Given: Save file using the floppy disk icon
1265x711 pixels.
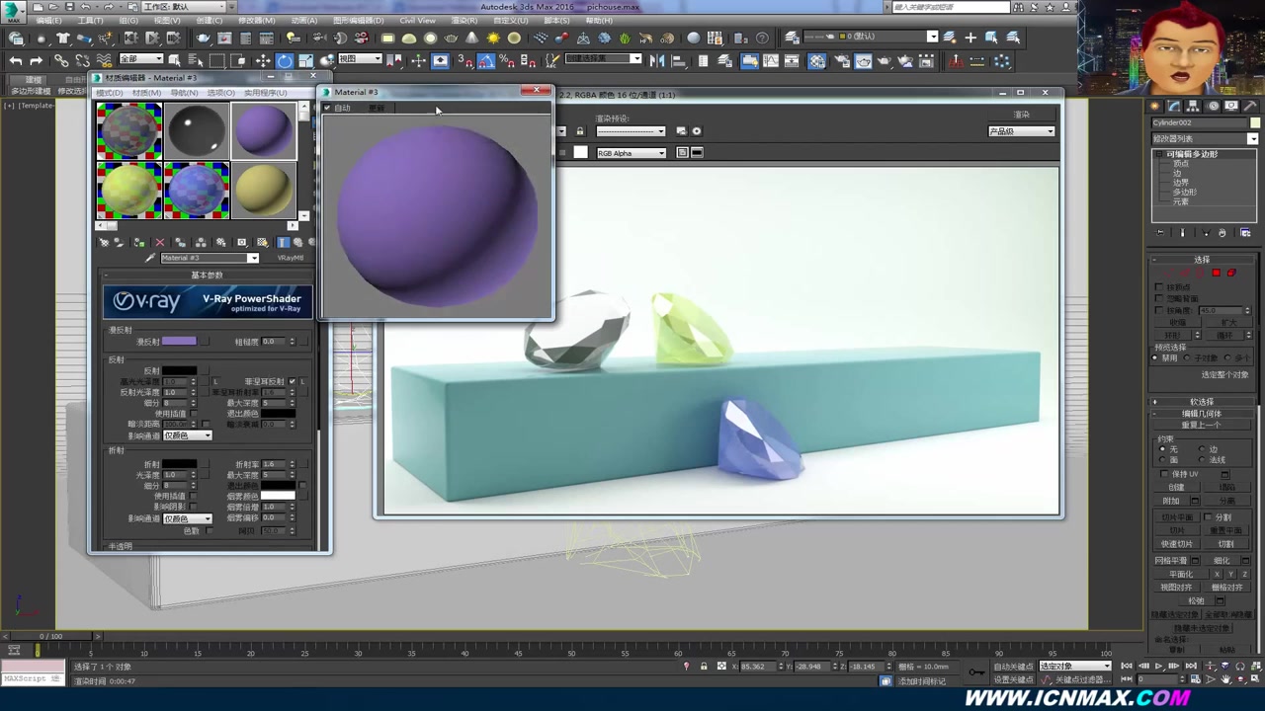Looking at the screenshot, I should point(69,7).
